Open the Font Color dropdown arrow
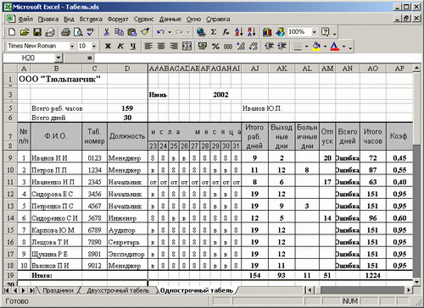Viewport: 424px width, 308px height. click(344, 46)
